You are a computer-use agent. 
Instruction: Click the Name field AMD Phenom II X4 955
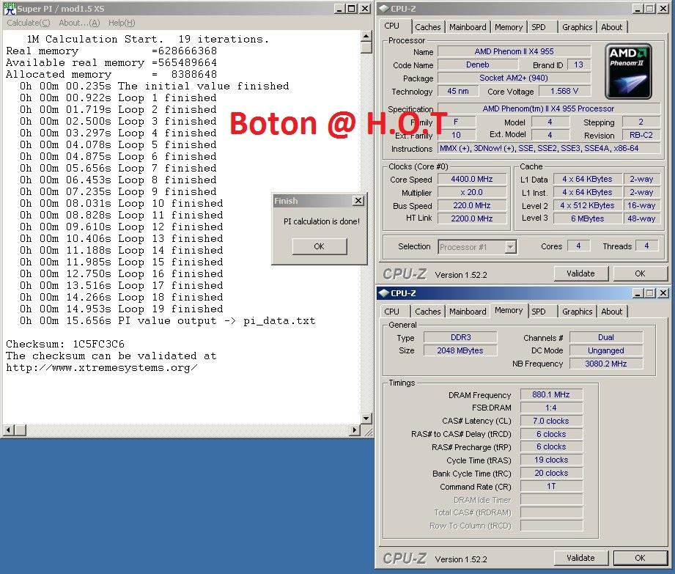(514, 51)
